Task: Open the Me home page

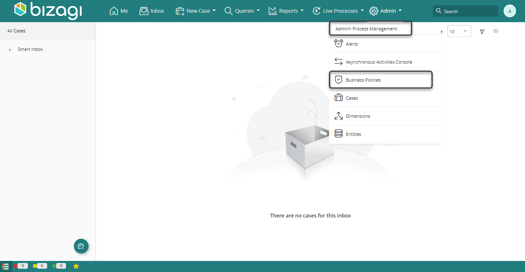Action: pos(119,11)
